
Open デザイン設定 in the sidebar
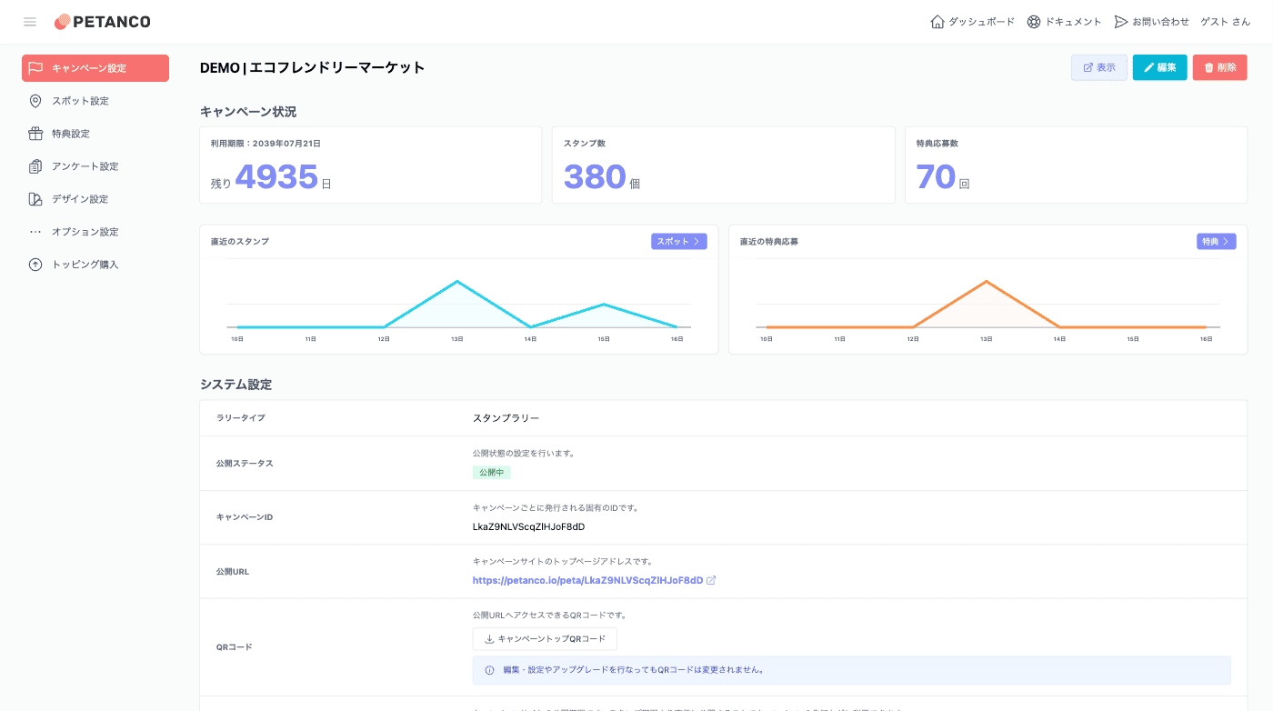(x=80, y=199)
